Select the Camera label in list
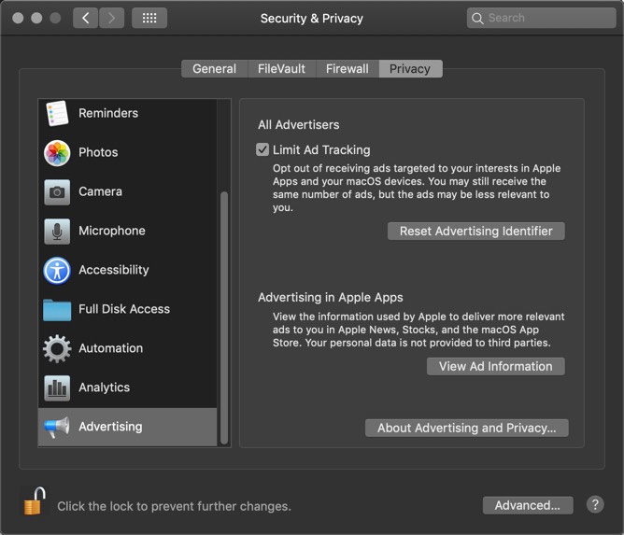Image resolution: width=624 pixels, height=535 pixels. point(100,191)
